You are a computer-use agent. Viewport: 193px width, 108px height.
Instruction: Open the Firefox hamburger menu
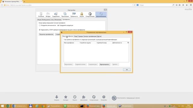click(191, 5)
